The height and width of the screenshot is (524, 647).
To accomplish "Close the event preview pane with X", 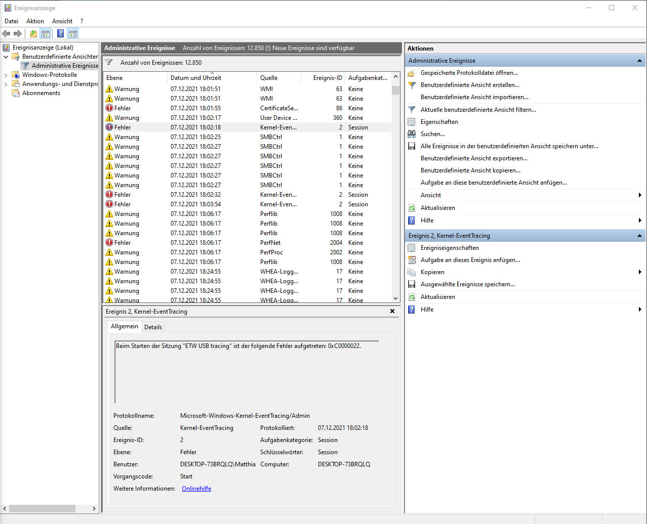I will click(x=392, y=311).
